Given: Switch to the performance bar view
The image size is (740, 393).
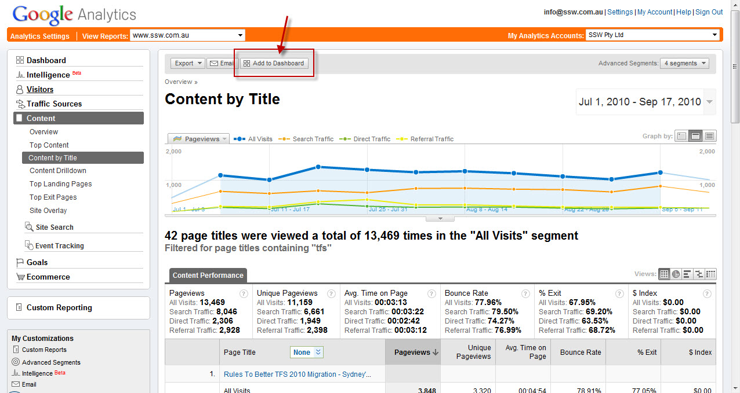Looking at the screenshot, I should coord(687,274).
